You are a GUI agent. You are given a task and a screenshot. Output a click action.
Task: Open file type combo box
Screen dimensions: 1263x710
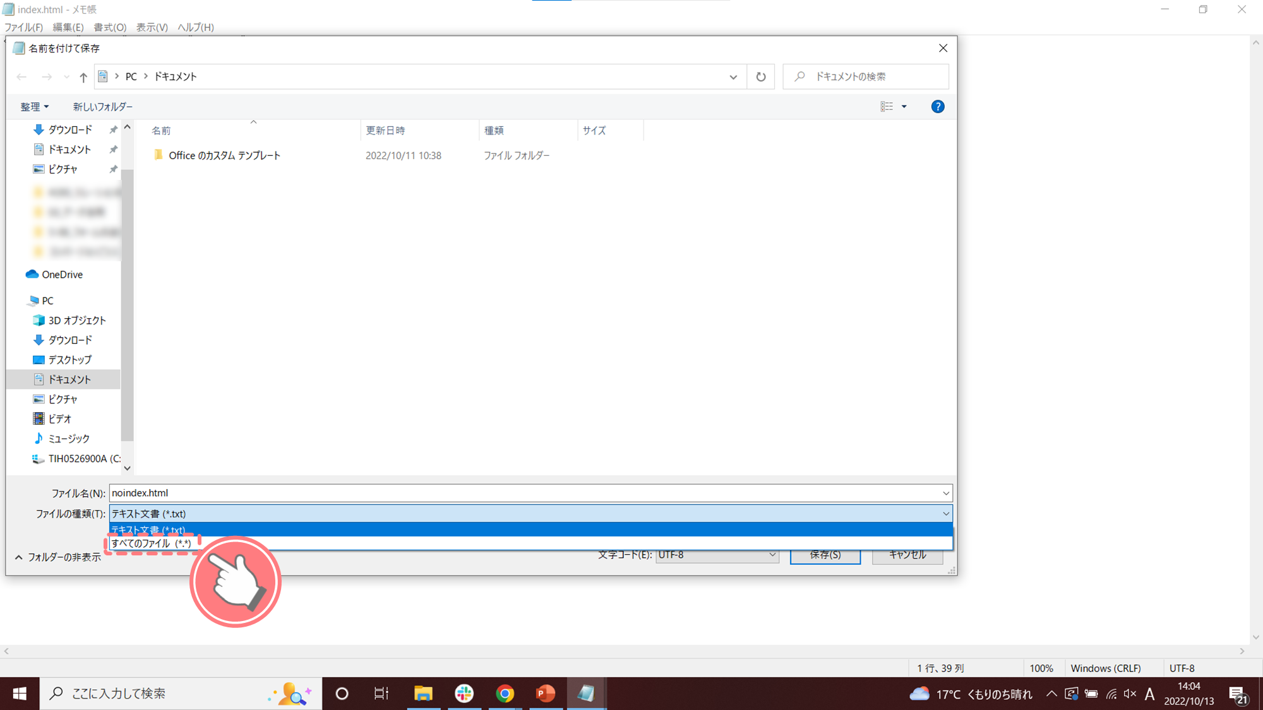[530, 514]
